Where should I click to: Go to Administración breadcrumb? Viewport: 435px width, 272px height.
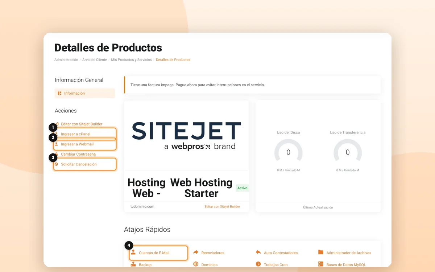point(66,60)
